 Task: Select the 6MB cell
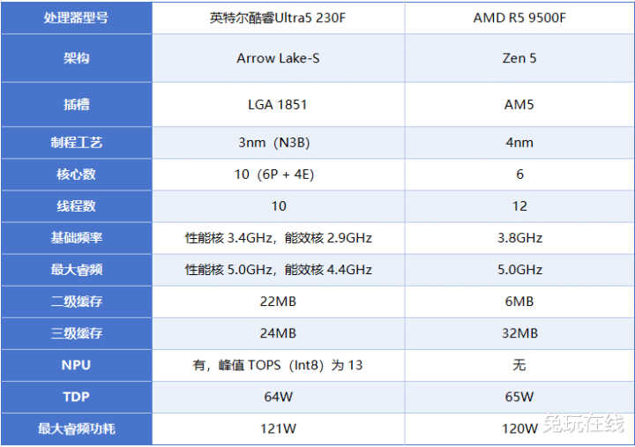click(519, 302)
